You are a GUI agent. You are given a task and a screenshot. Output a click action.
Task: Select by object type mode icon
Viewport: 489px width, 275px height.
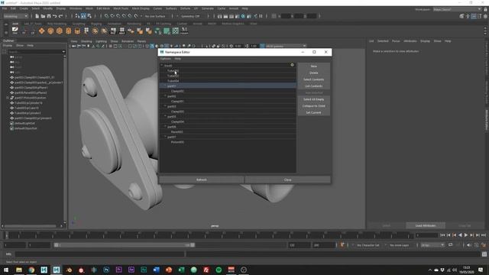point(83,16)
